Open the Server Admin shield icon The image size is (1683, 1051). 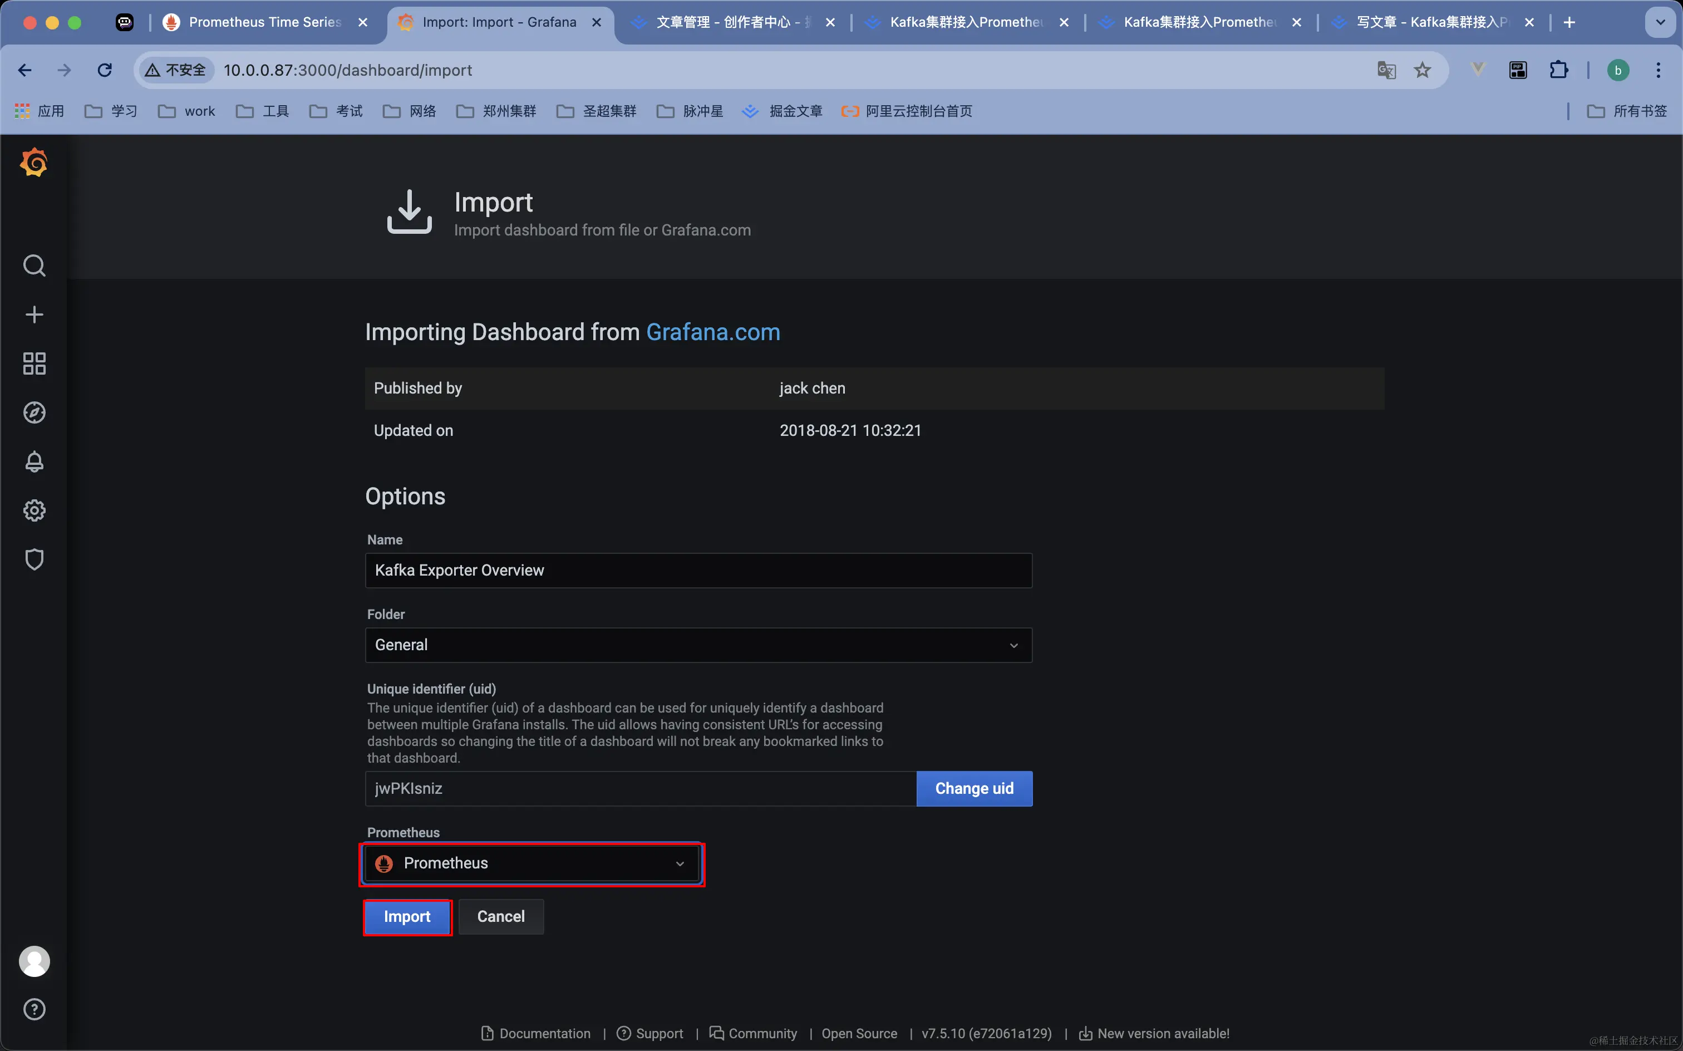(34, 559)
